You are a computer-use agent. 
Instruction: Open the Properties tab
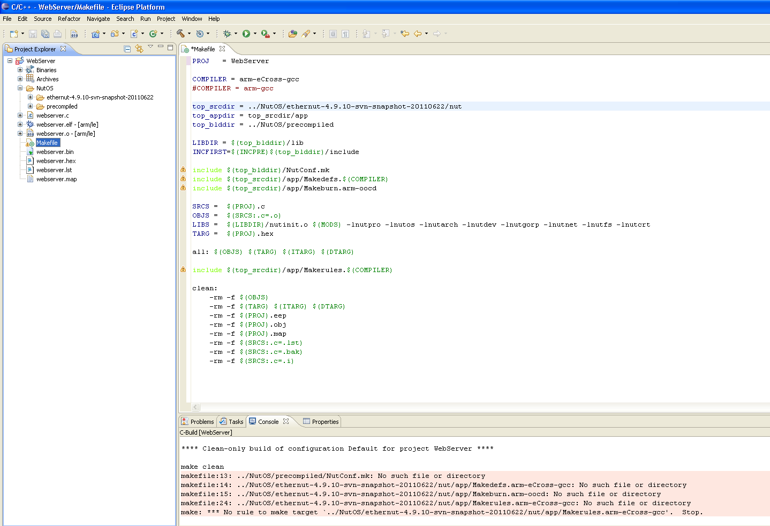coord(321,422)
